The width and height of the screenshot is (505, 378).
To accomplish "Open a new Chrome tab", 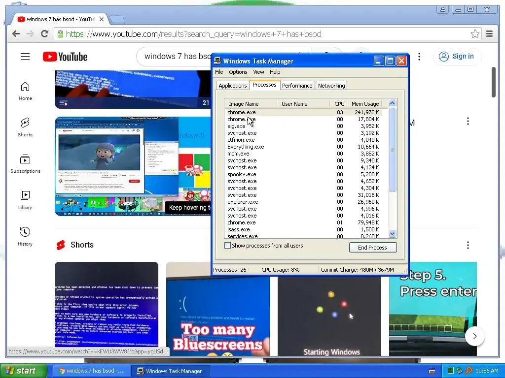I will pos(117,20).
